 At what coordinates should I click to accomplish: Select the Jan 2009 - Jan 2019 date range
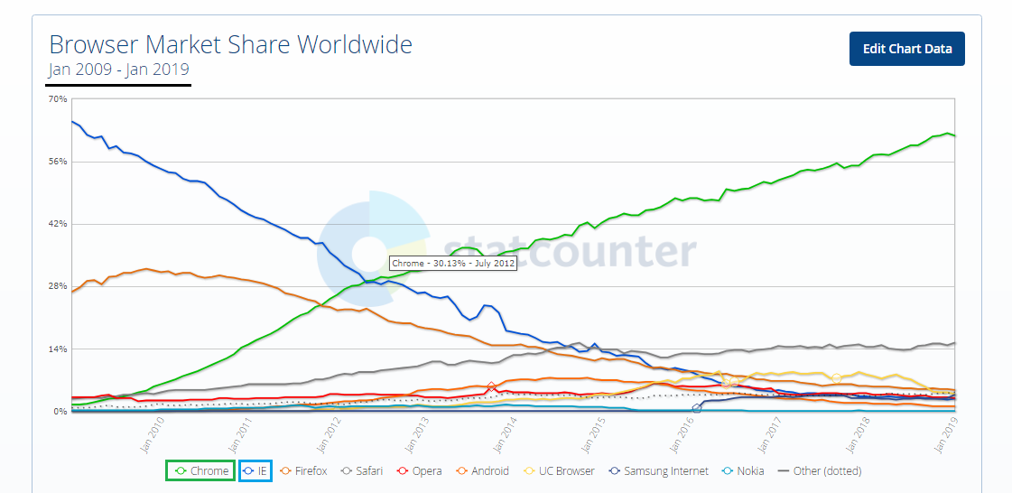point(119,70)
